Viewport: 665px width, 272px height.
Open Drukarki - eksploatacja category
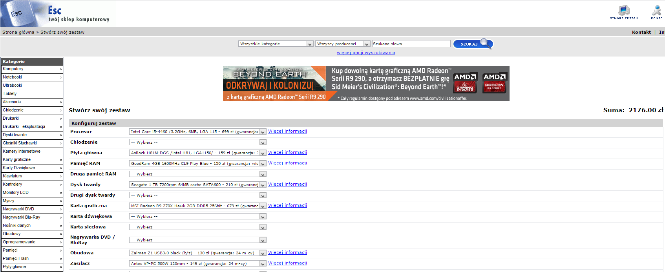click(32, 127)
